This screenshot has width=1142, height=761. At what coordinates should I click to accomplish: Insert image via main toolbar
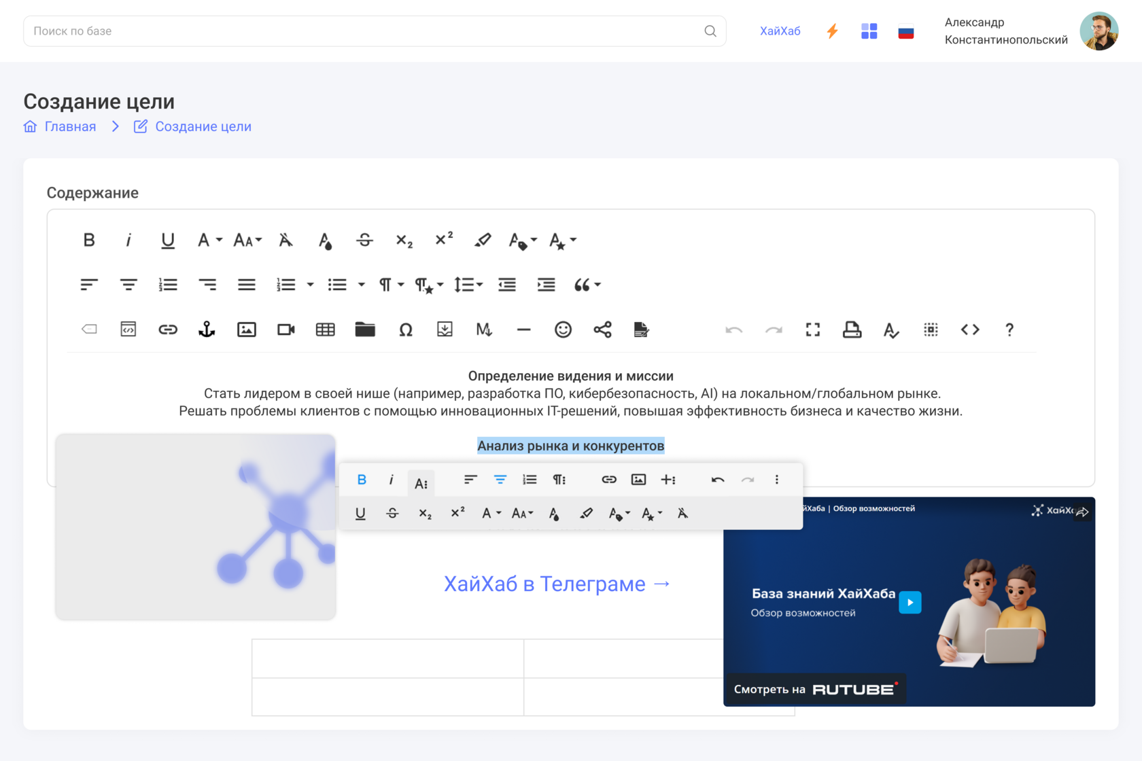pos(247,330)
